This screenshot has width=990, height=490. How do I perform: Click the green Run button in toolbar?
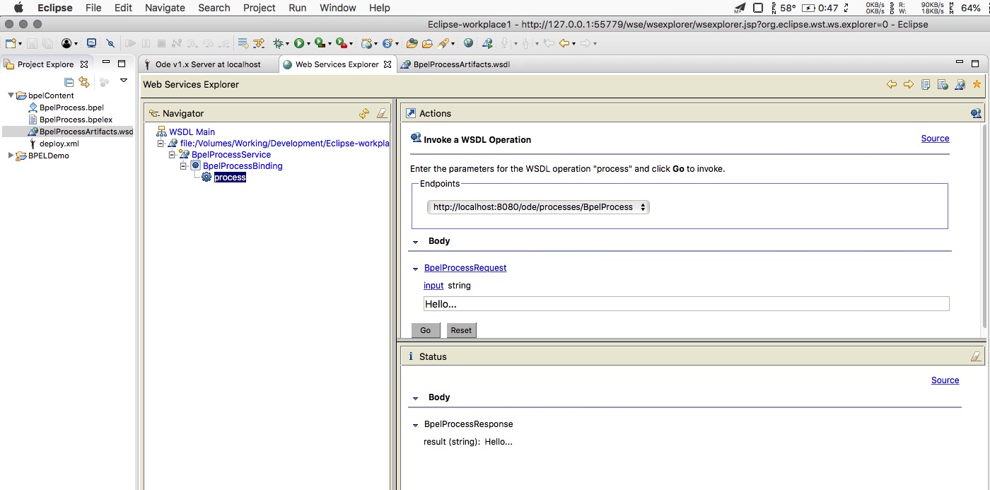(x=299, y=43)
